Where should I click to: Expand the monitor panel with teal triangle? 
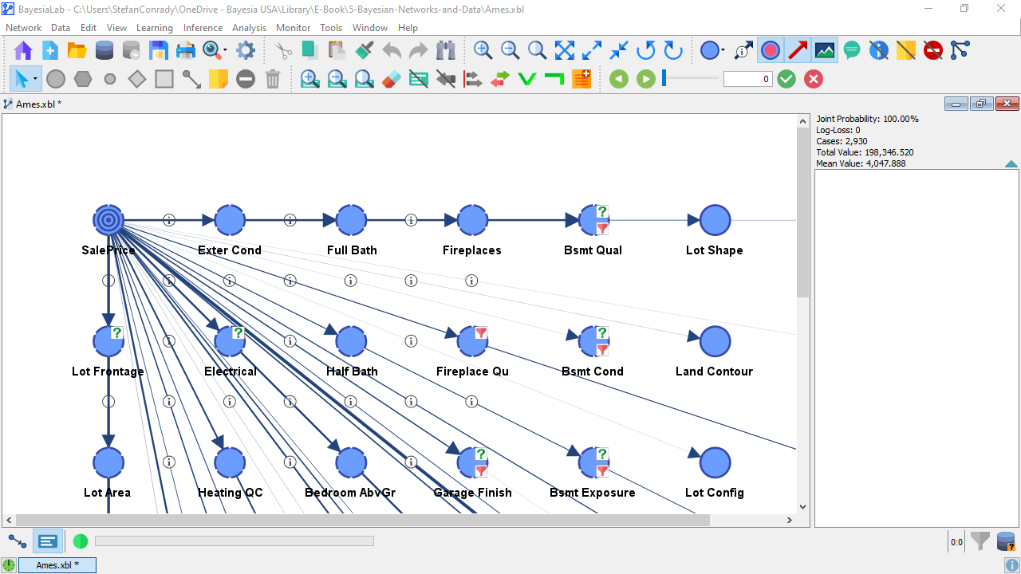tap(1011, 164)
